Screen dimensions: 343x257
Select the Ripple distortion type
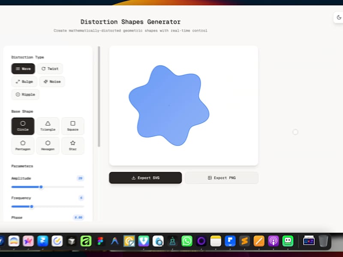click(25, 94)
